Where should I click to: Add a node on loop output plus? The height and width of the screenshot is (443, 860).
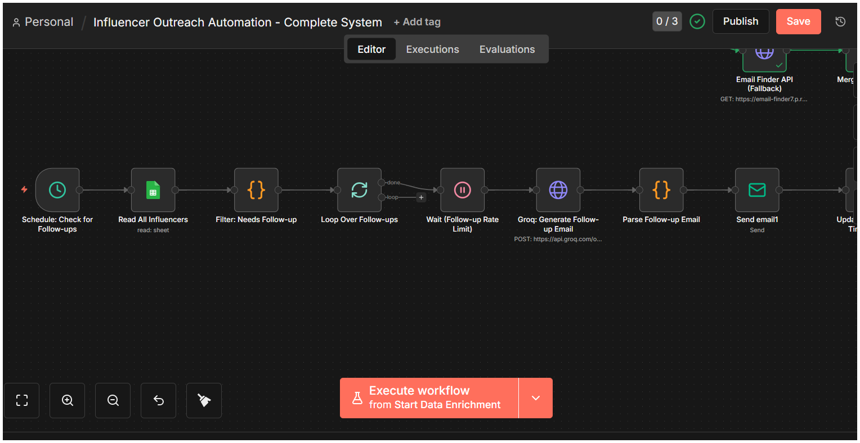[x=421, y=197]
